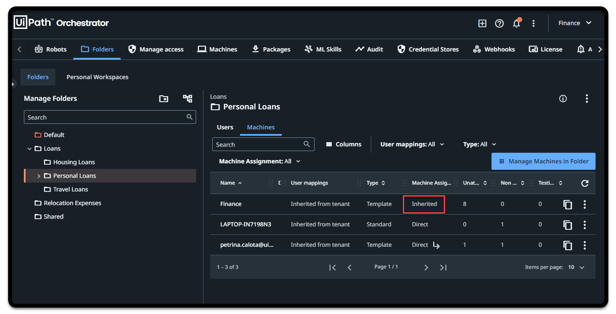The image size is (616, 314).
Task: Switch to the Users tab
Action: tap(225, 127)
